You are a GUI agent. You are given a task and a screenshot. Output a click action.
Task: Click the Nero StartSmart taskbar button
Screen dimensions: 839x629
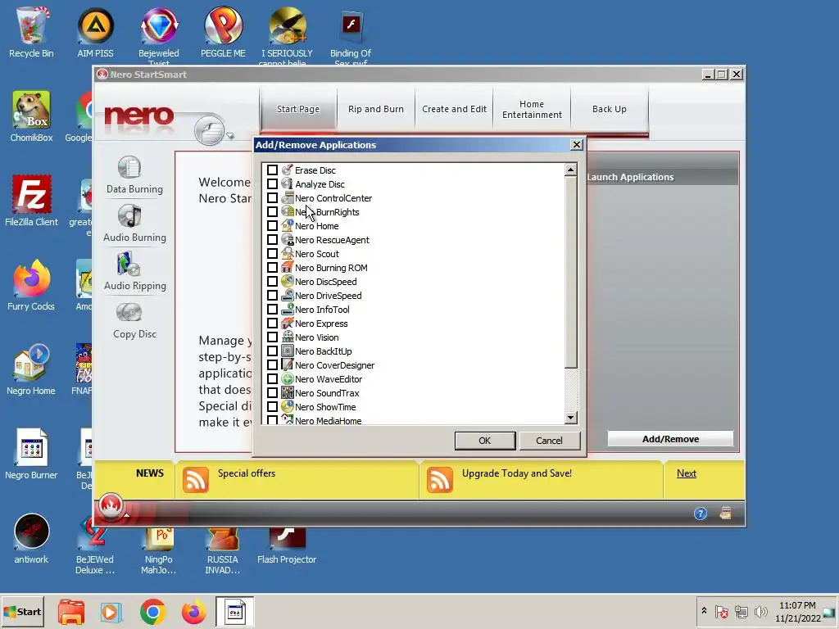(234, 611)
